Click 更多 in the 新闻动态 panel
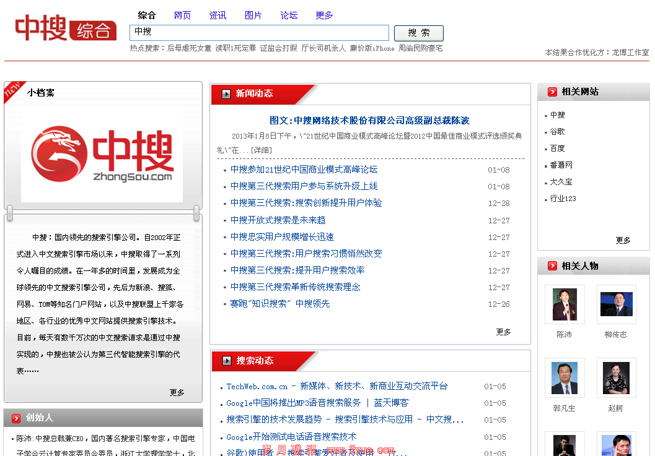 pos(503,332)
